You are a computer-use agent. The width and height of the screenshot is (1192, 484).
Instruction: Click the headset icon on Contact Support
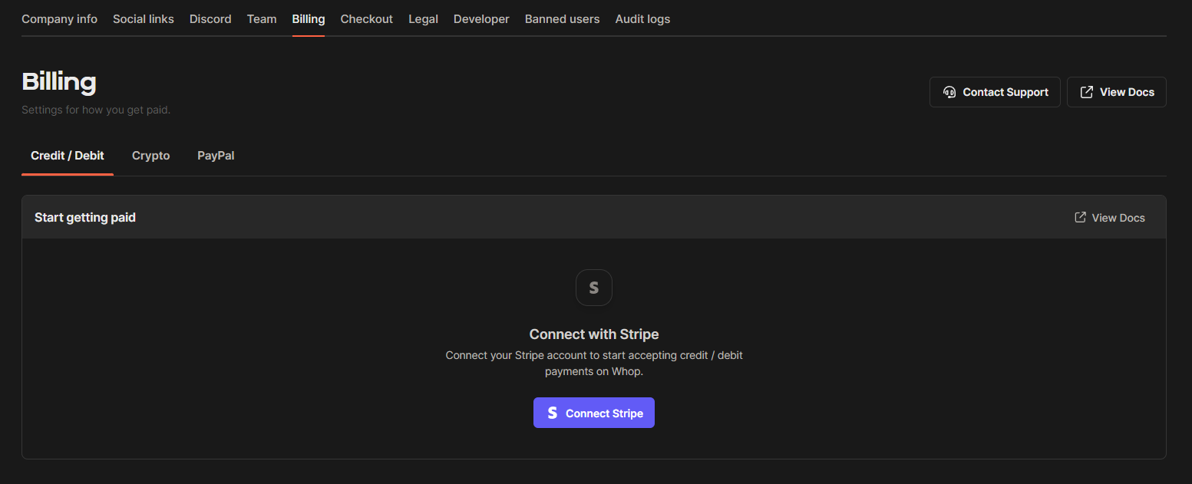949,91
